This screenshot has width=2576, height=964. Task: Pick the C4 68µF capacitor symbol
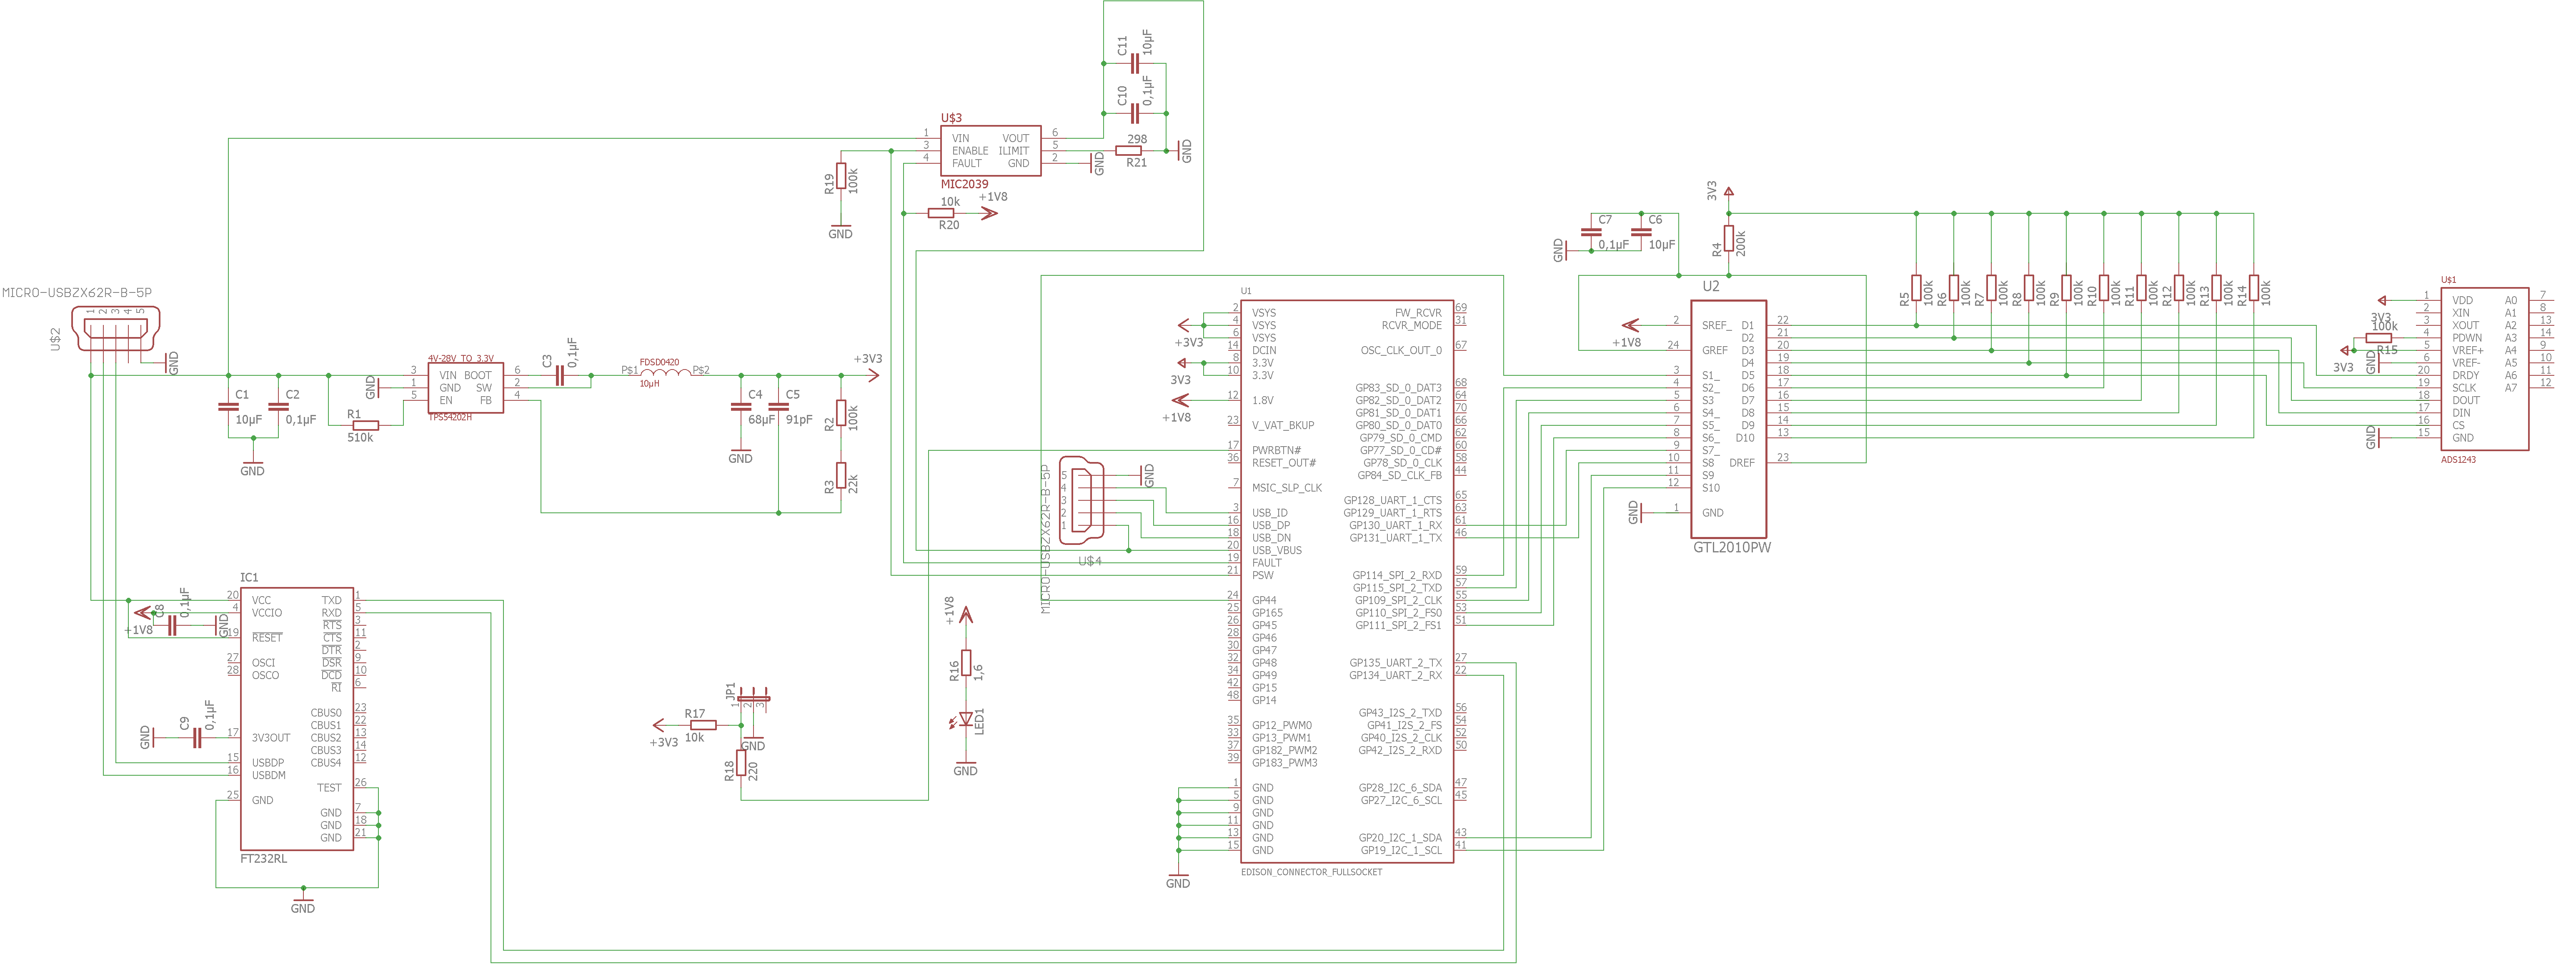tap(741, 406)
